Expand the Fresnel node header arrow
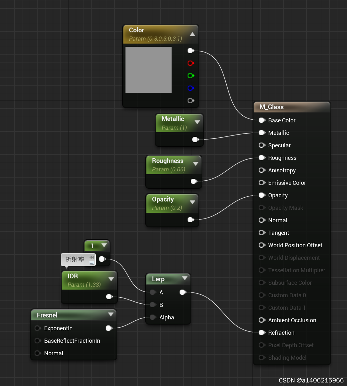347x386 pixels. [x=111, y=315]
